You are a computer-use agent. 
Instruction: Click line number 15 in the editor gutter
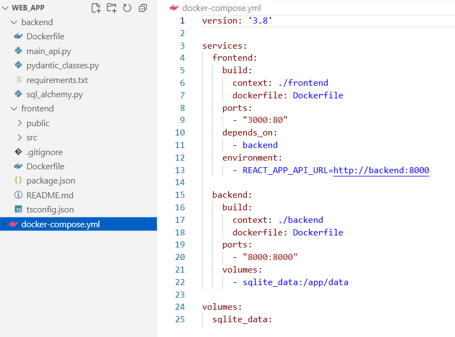click(x=180, y=194)
